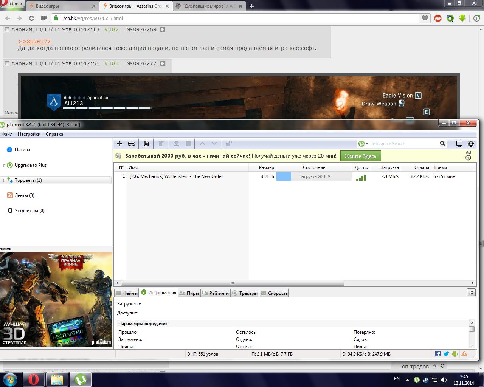
Task: Select Пакеты in the sidebar
Action: pos(22,150)
